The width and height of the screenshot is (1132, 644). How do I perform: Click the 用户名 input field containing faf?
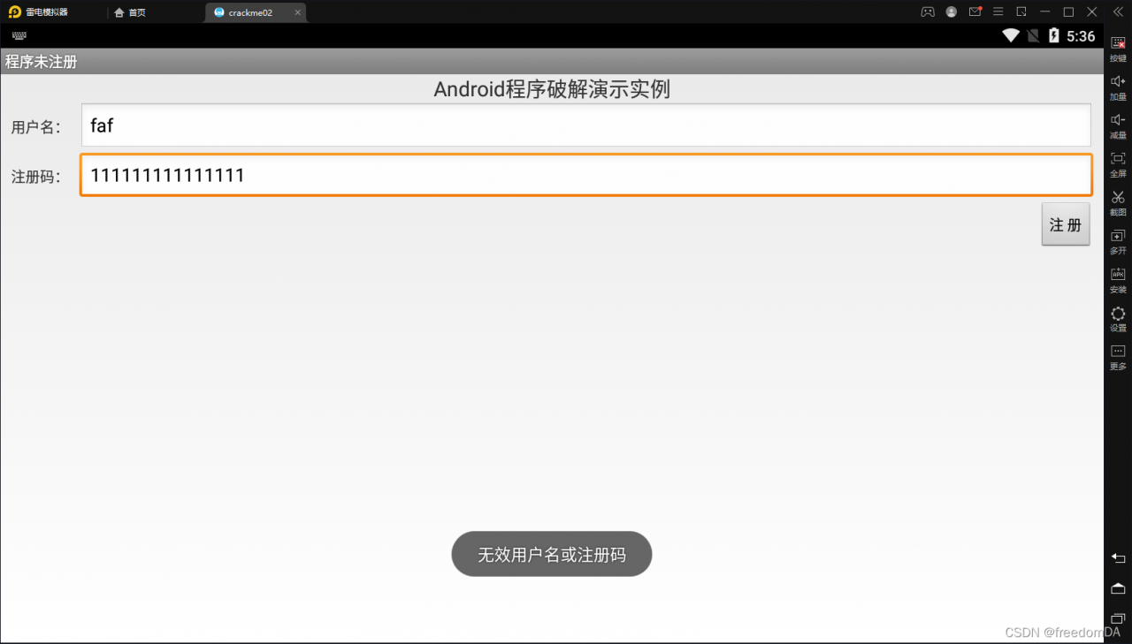pyautogui.click(x=585, y=125)
